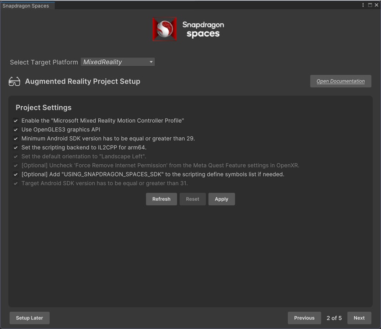Toggle the Landscape Left orientation checkbox
The width and height of the screenshot is (381, 329).
(x=16, y=157)
